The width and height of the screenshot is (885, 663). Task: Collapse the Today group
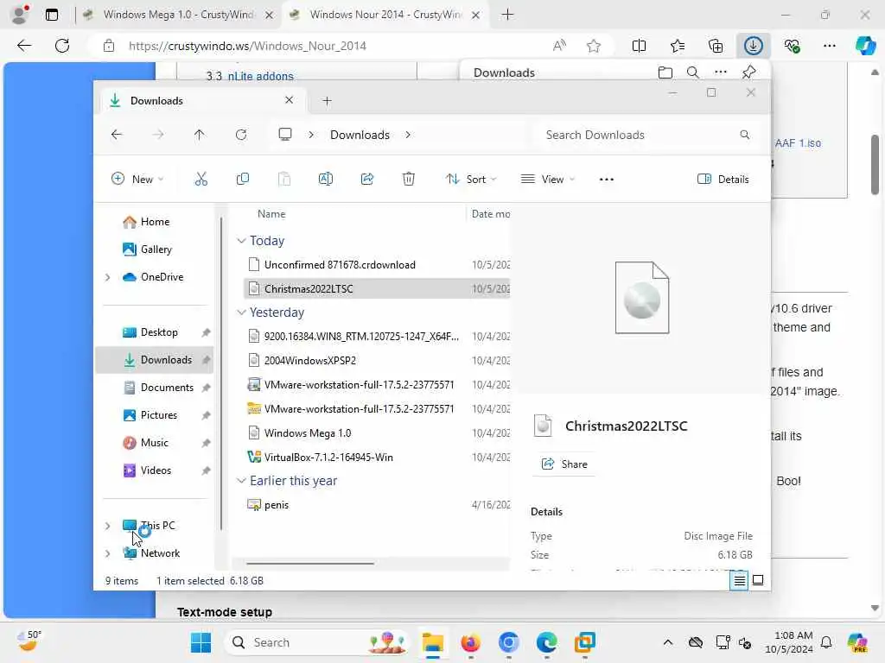coord(241,241)
